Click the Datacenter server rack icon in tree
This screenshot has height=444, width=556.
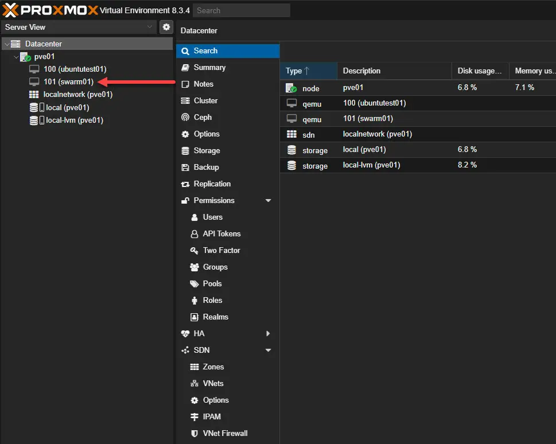15,44
